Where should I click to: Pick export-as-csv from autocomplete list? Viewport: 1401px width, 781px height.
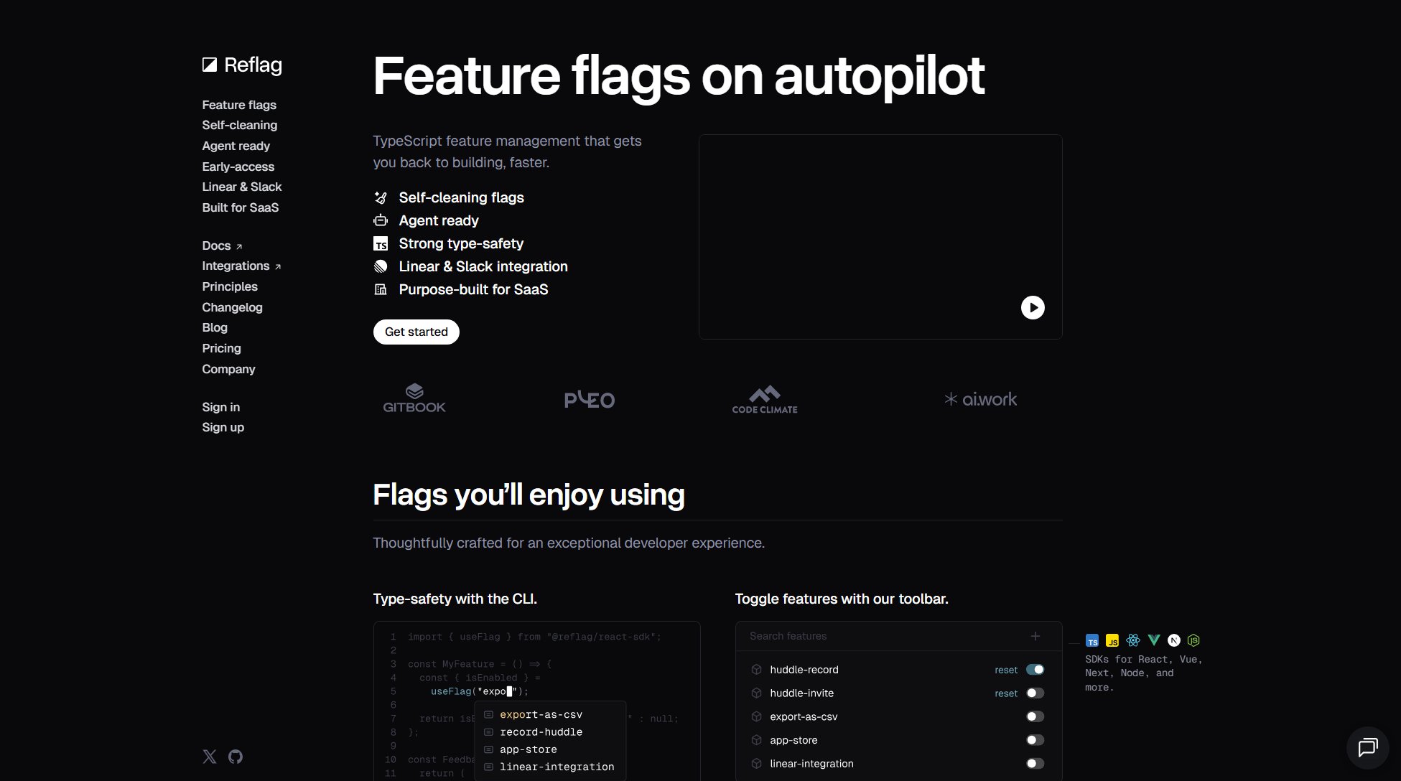(x=541, y=715)
